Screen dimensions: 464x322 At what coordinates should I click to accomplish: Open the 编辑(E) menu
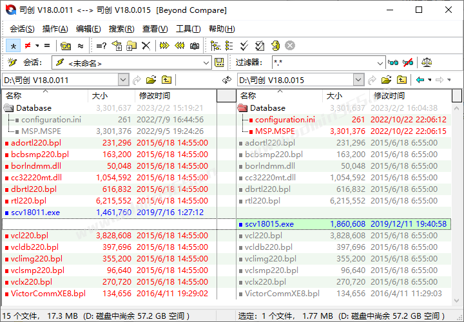click(88, 29)
